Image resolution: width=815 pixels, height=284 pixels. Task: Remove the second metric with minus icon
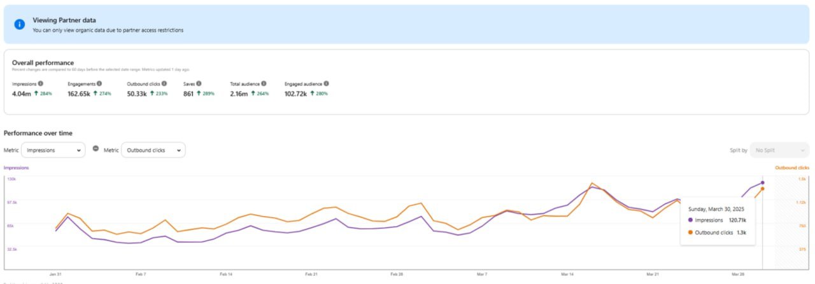[96, 149]
